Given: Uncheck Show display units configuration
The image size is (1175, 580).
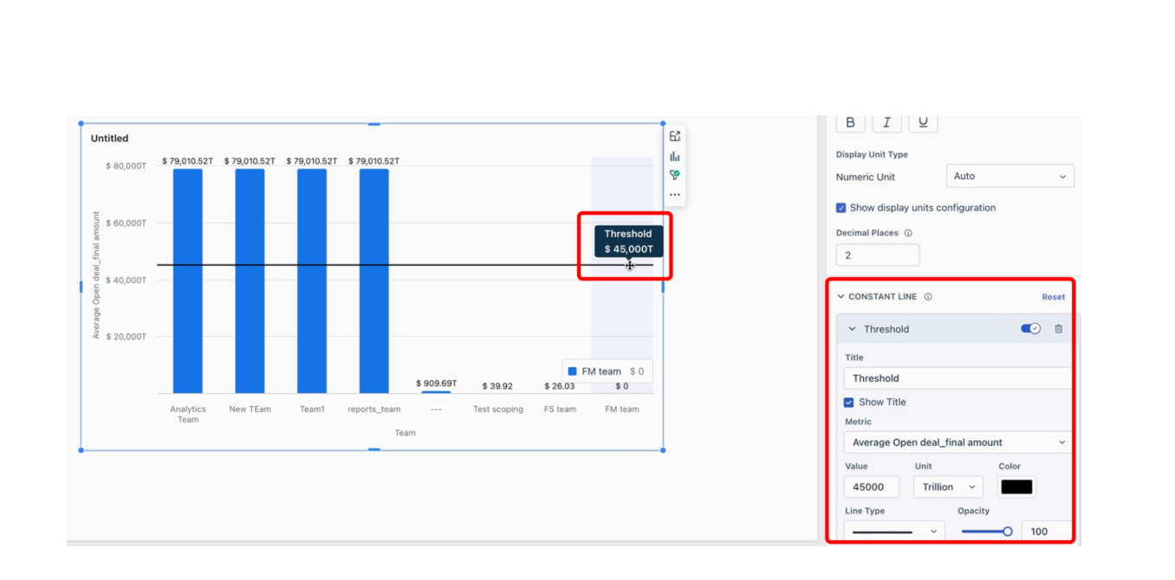Looking at the screenshot, I should coord(841,208).
